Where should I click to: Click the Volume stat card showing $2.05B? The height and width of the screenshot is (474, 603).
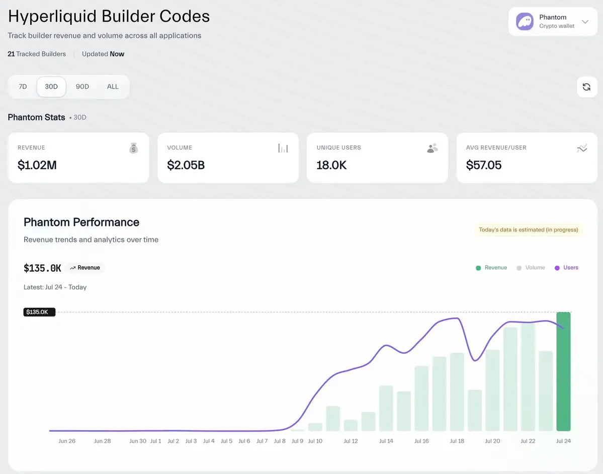click(228, 157)
